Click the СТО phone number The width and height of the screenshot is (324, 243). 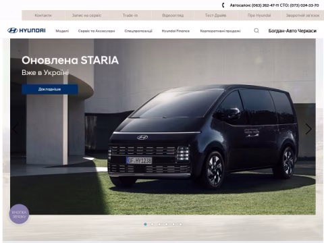tap(304, 5)
